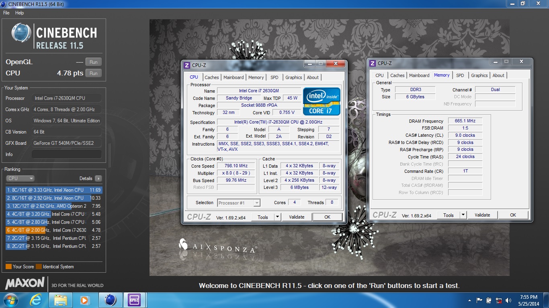This screenshot has width=549, height=308.
Task: Run the CPU benchmark test
Action: coord(94,73)
